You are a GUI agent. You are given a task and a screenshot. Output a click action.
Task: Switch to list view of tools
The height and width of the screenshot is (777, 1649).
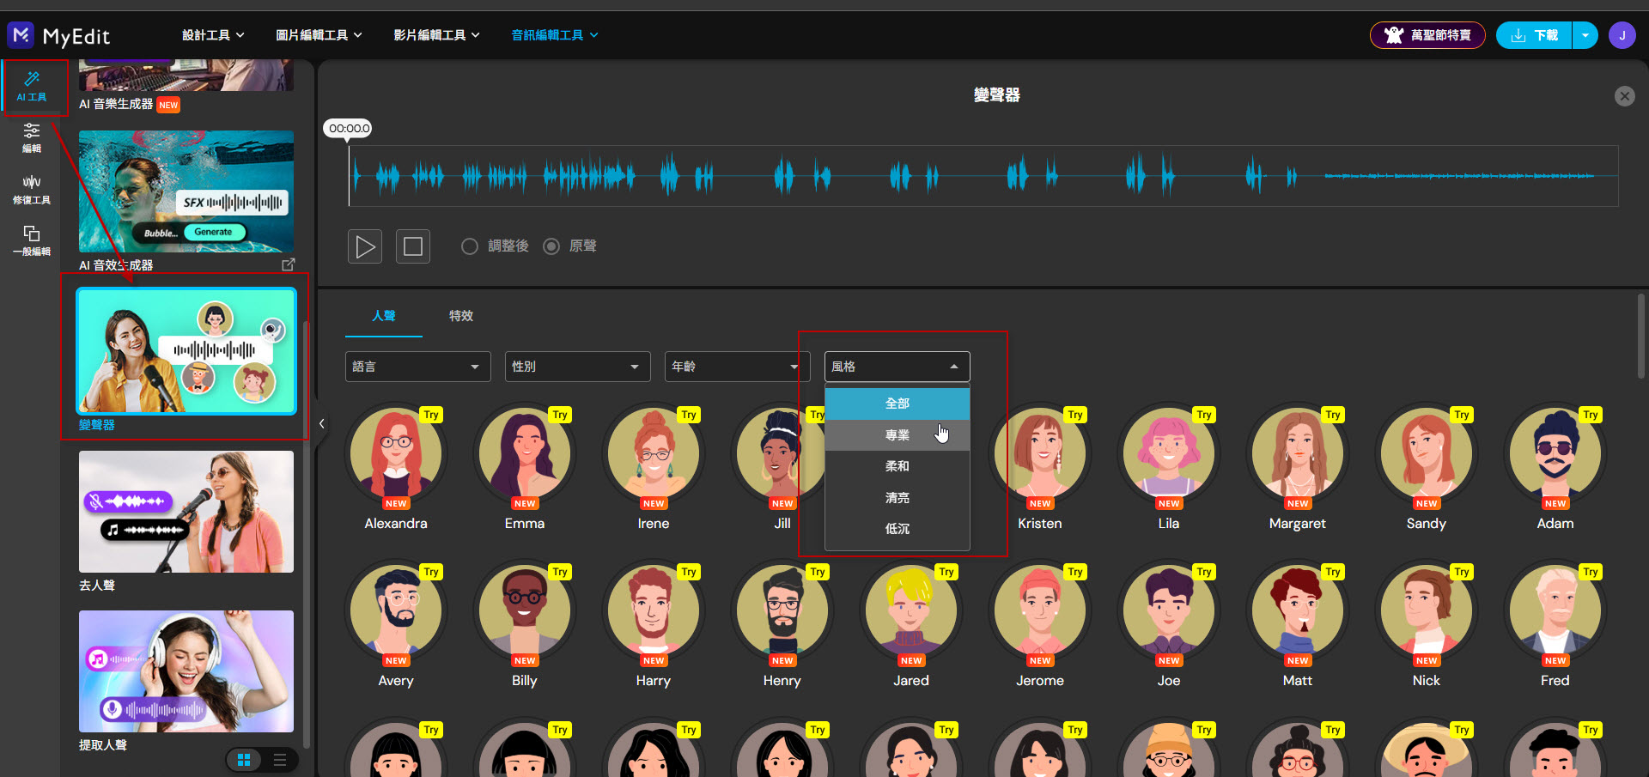click(x=280, y=760)
